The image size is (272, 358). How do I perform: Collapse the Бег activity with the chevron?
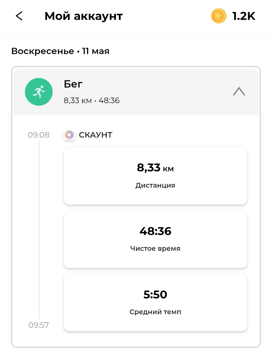239,91
